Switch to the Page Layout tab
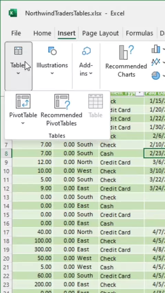The height and width of the screenshot is (293, 165). (100, 33)
